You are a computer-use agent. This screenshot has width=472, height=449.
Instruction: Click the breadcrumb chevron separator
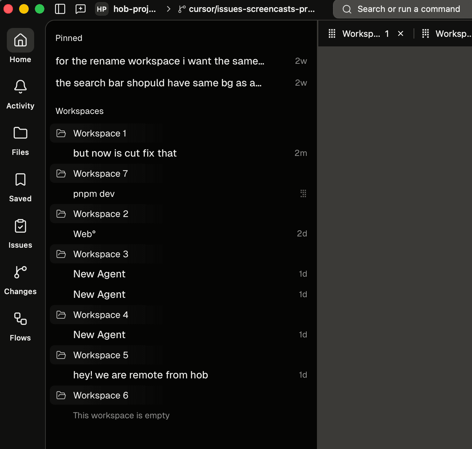click(x=168, y=9)
